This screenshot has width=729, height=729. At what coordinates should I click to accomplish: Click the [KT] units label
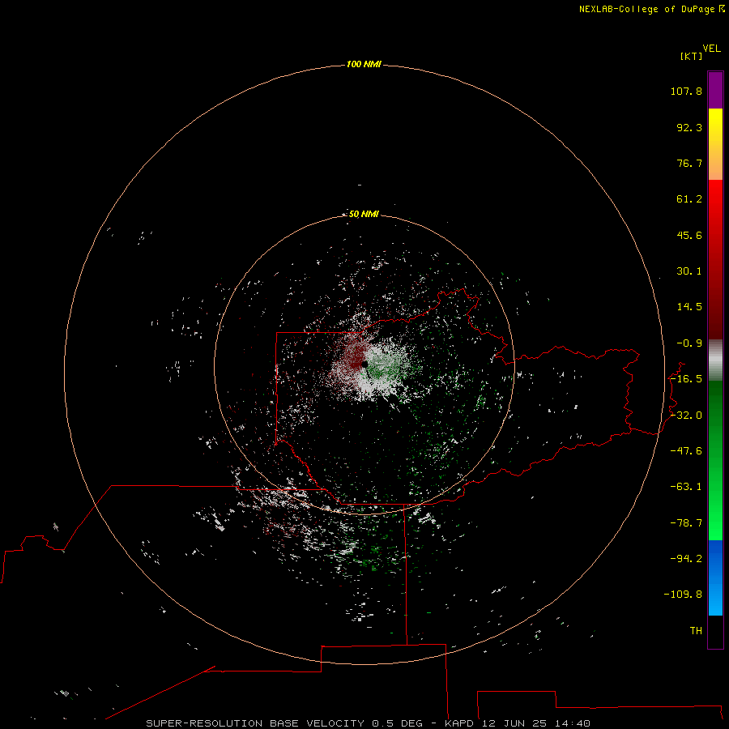tap(692, 56)
